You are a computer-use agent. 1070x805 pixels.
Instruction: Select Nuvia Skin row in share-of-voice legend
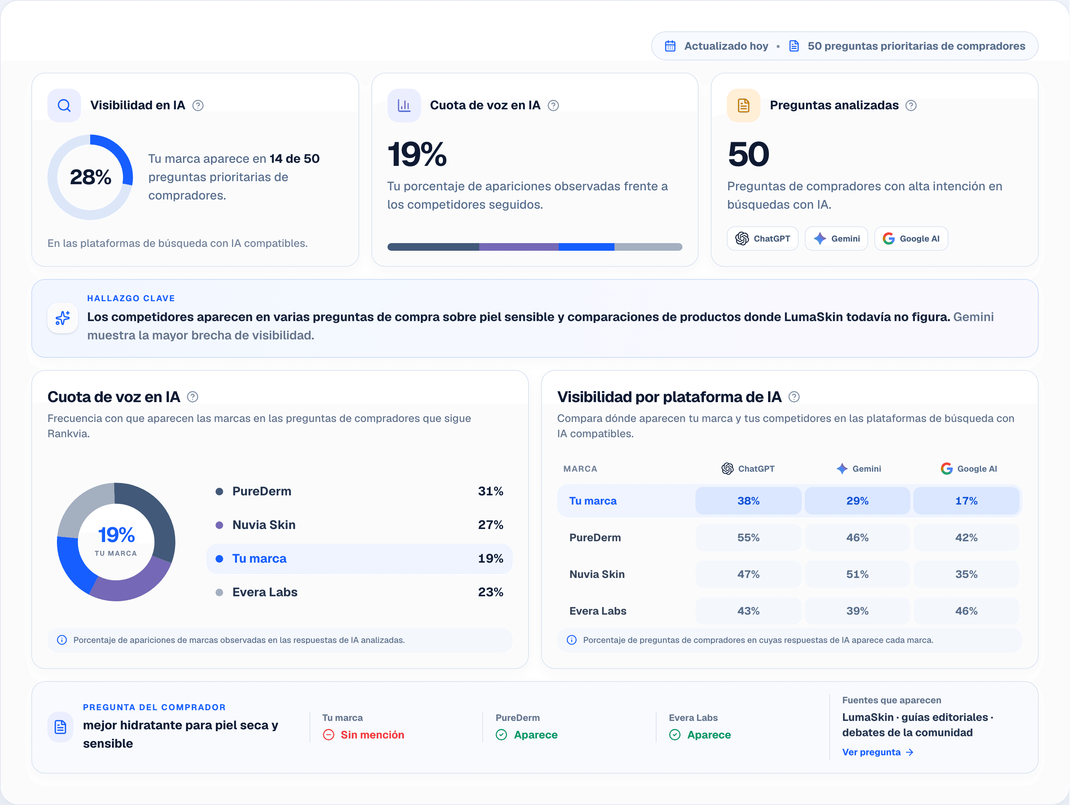point(360,525)
